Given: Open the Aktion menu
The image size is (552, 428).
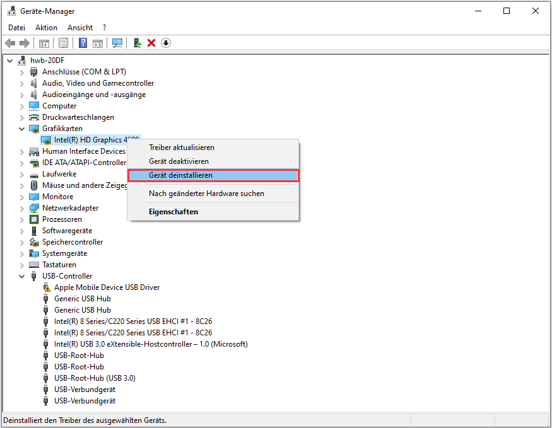Looking at the screenshot, I should [46, 28].
